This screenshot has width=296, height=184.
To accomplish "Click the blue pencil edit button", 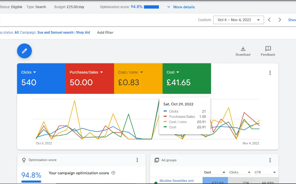I will pos(24,51).
